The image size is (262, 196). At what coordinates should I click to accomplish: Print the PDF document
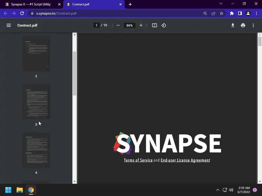[243, 25]
